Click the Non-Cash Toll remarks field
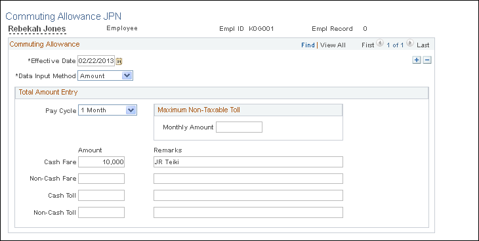 pos(249,213)
